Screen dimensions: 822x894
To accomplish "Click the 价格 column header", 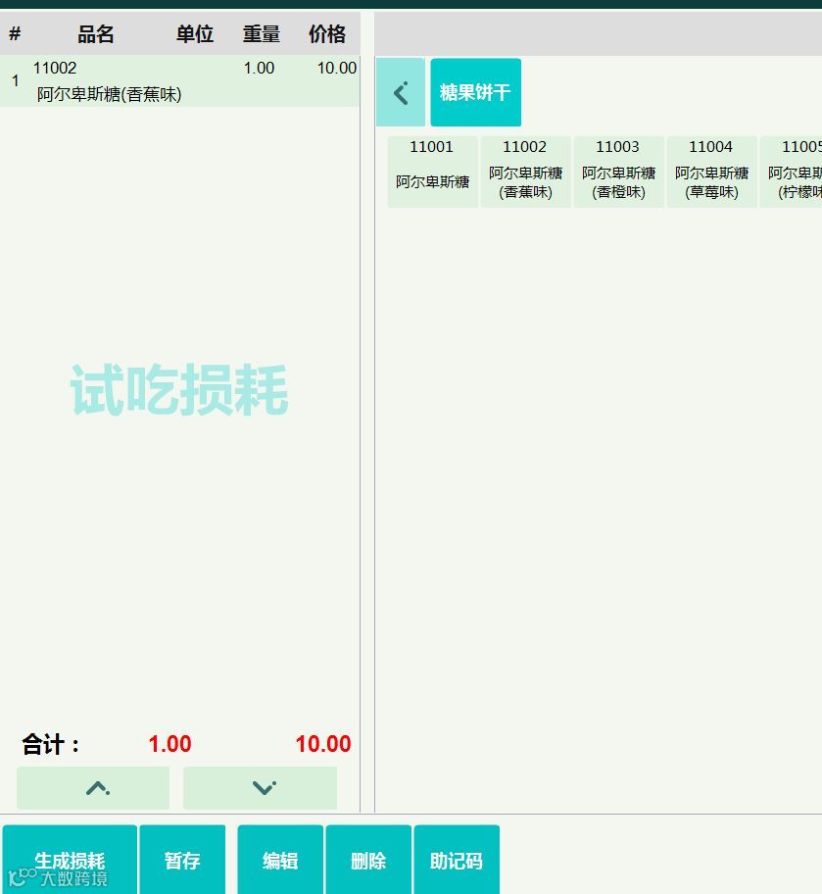I will pos(327,33).
